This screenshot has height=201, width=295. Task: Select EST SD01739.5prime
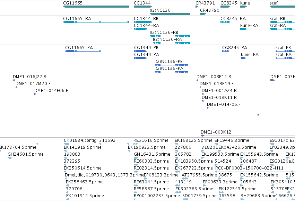[x=200, y=196]
